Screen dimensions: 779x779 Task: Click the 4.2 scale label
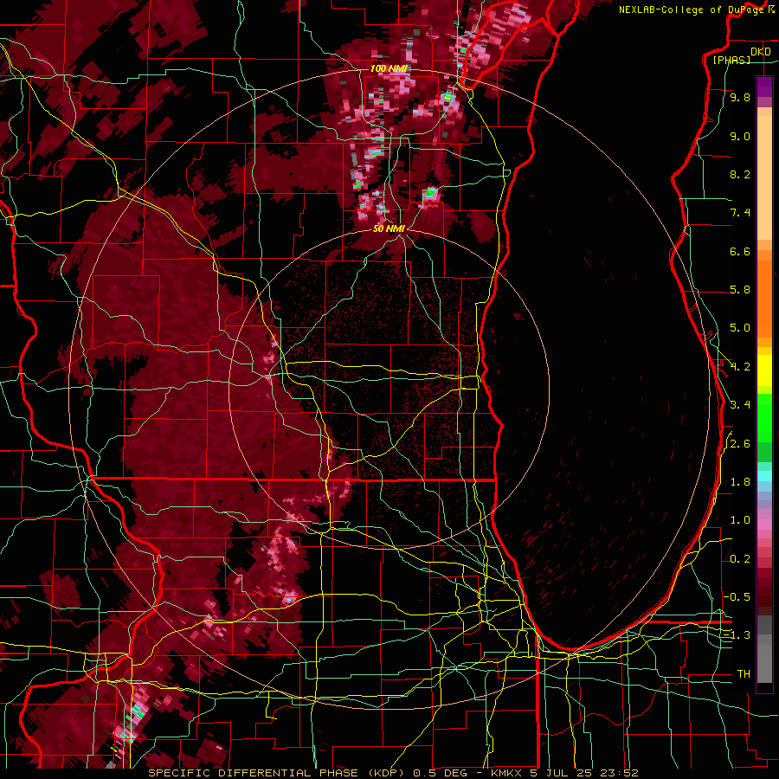pos(740,367)
